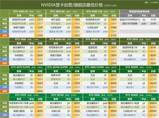This screenshot has width=159, height=118.
Task: Select the 即将退市的型号价格 gray header
Action: 139,12
